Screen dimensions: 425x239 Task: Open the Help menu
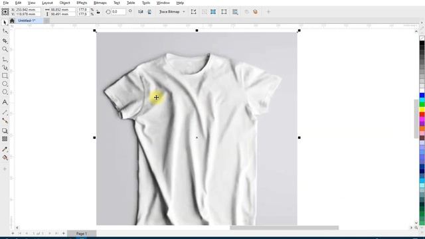pos(180,3)
